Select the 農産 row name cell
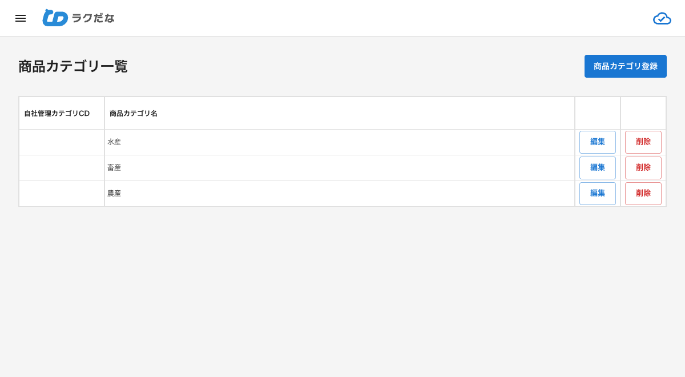685x377 pixels. pyautogui.click(x=340, y=194)
